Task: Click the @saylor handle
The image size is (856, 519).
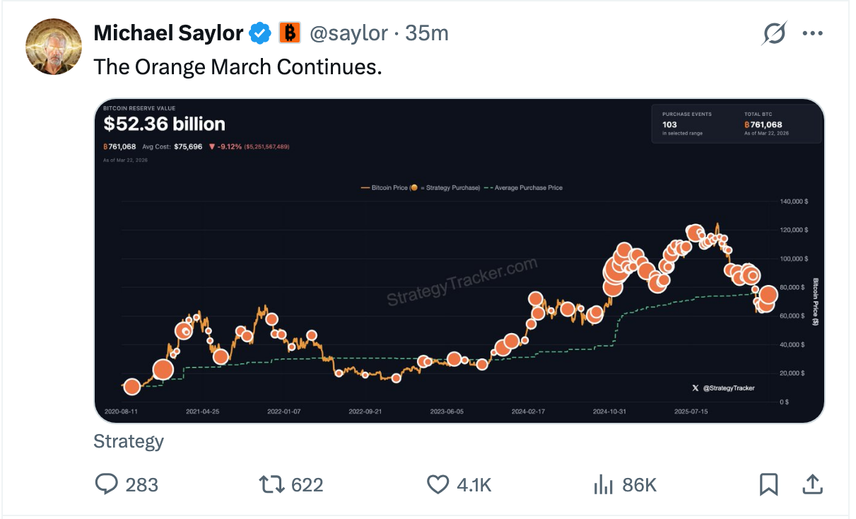Action: (x=350, y=33)
